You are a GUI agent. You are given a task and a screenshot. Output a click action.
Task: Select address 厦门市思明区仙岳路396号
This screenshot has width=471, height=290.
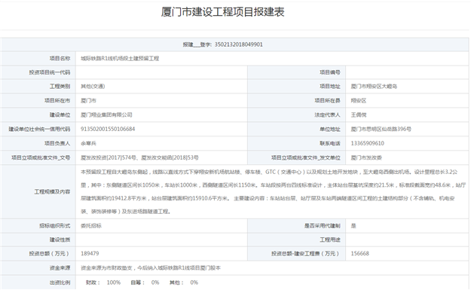(x=381, y=129)
